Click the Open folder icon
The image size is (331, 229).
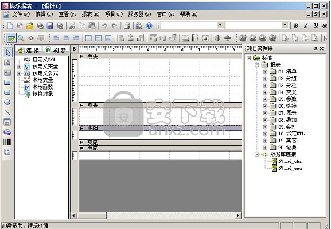[x=30, y=26]
